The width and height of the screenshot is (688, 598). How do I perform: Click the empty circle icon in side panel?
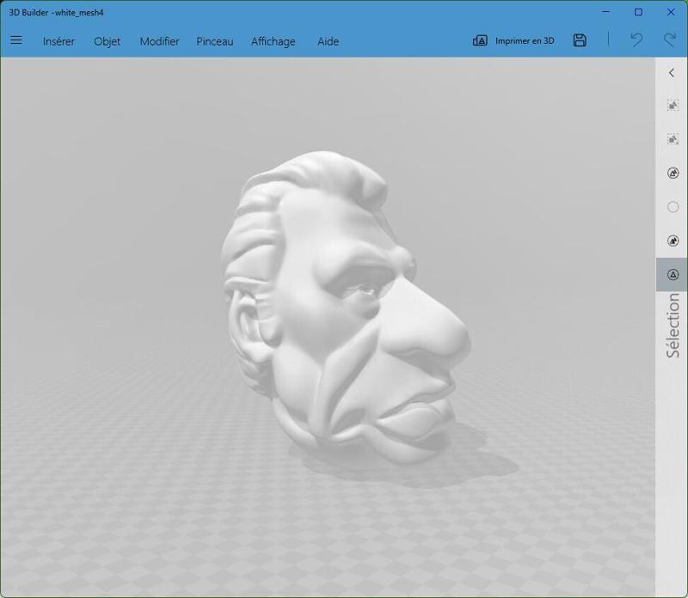click(x=673, y=206)
